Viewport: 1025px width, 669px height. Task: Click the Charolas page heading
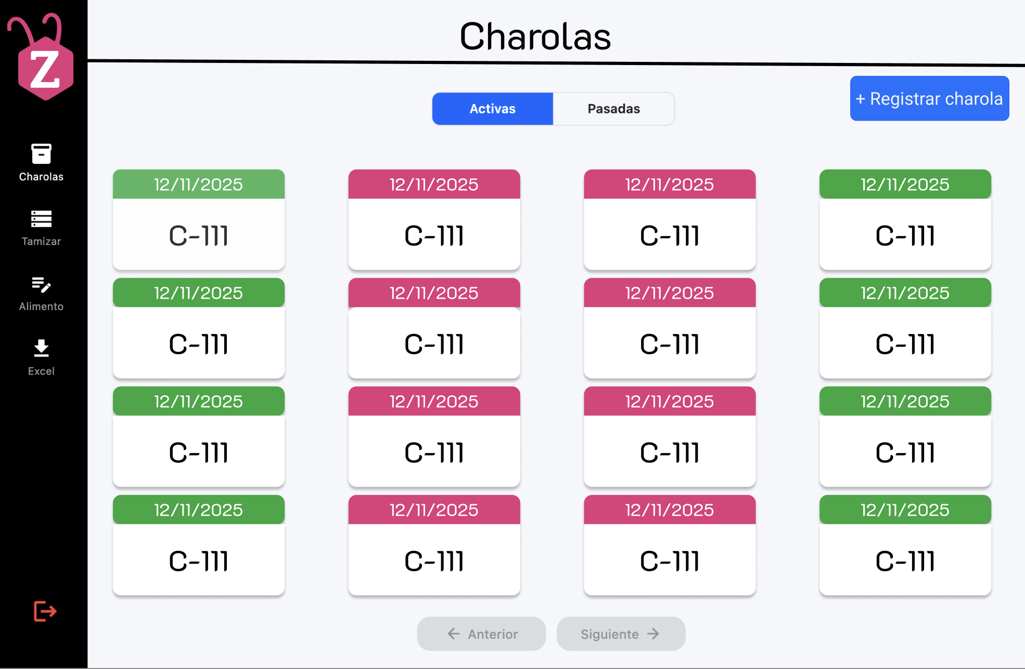point(535,36)
